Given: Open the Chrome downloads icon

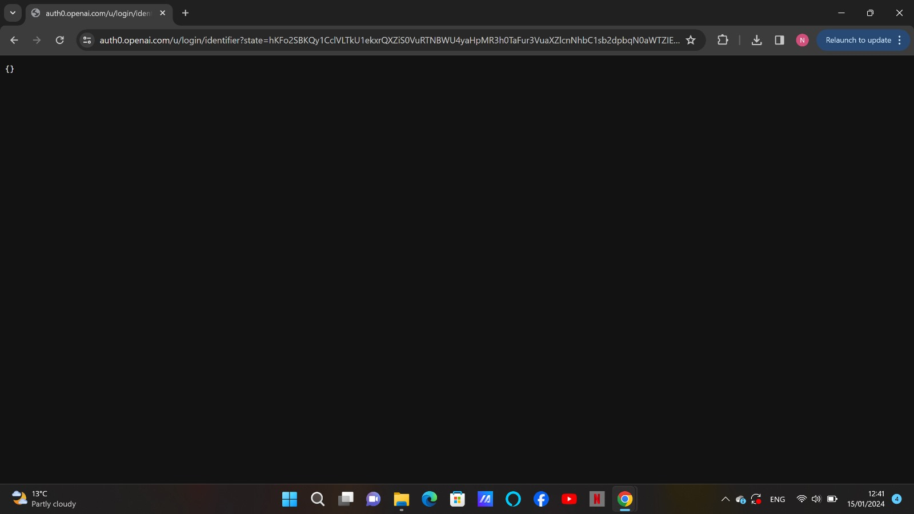Looking at the screenshot, I should coord(756,40).
